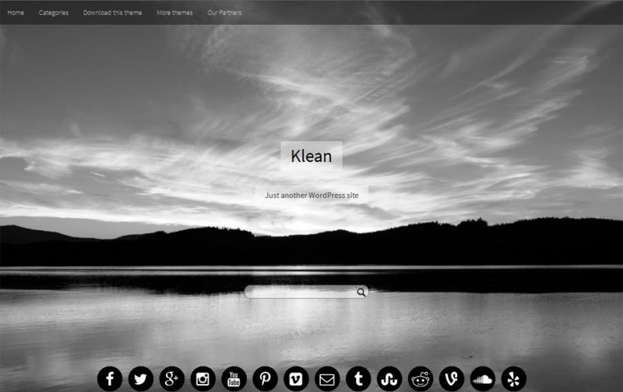Visit the Google Plus profile icon
623x392 pixels.
tap(172, 379)
